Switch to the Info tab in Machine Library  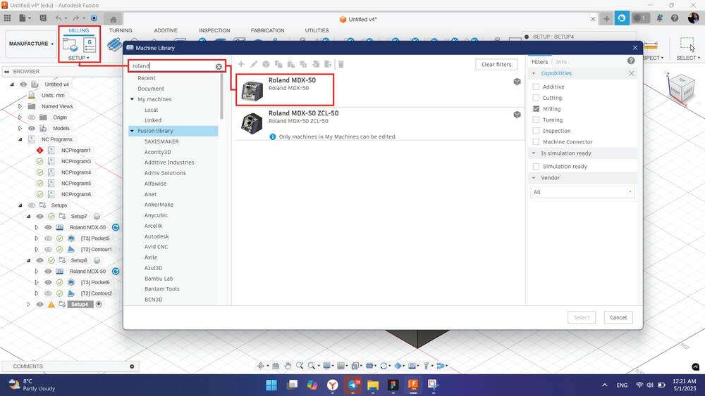(561, 62)
